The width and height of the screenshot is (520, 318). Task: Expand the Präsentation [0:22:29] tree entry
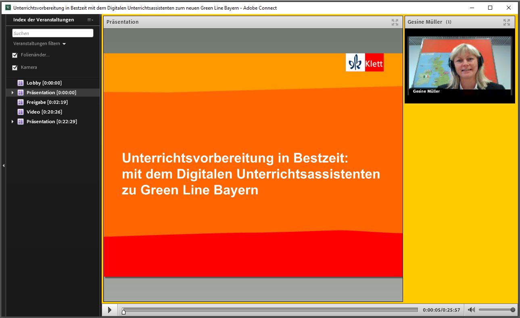[x=13, y=122]
